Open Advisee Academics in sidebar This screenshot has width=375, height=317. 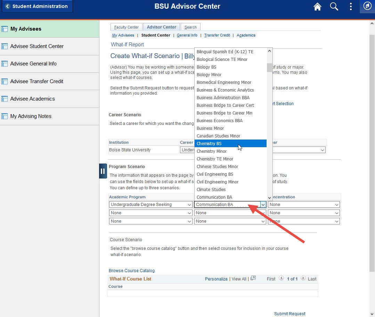[x=49, y=99]
